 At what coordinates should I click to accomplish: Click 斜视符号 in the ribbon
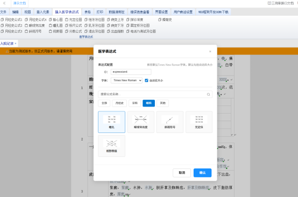coord(33,31)
